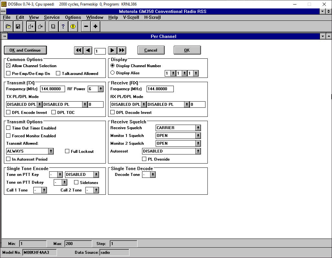Open RF Power dropdown
This screenshot has width=332, height=258.
[x=101, y=89]
